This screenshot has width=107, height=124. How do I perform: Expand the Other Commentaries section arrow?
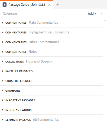click(3, 42)
